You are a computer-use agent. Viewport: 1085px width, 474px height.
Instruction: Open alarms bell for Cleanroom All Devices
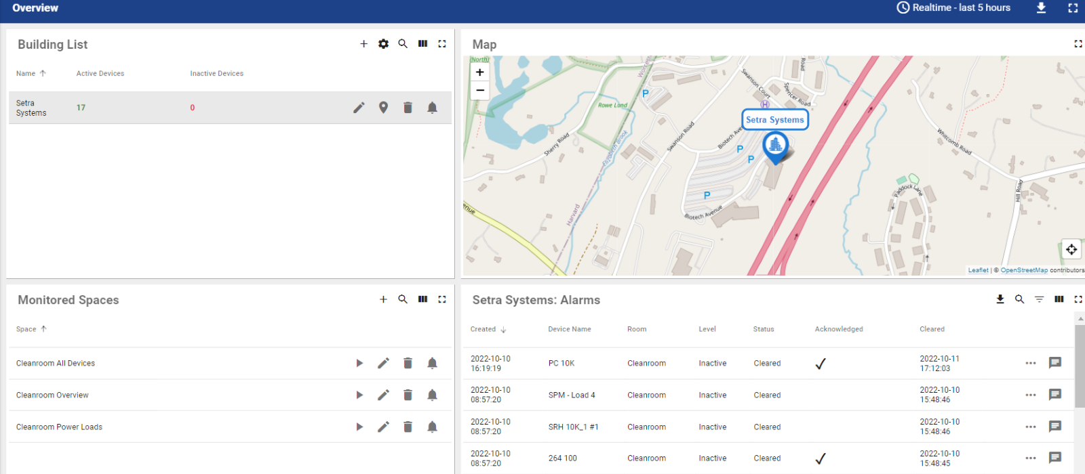click(x=432, y=364)
